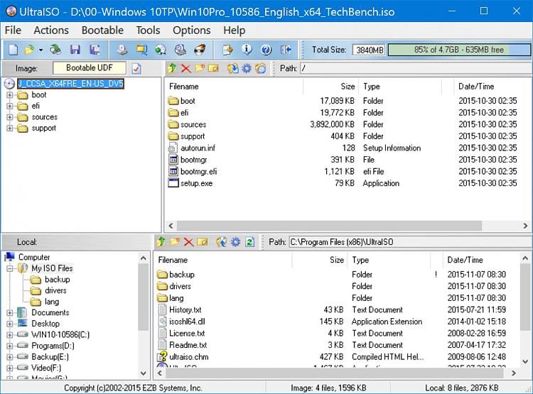Click the Open file folder icon in the toolbar
The image size is (533, 394).
(x=29, y=50)
